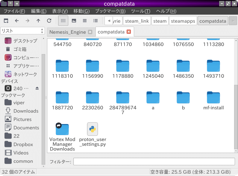Screen dimensions: 238x176
Task: Open コンピュー… in the sidebar
Action: tap(21, 57)
